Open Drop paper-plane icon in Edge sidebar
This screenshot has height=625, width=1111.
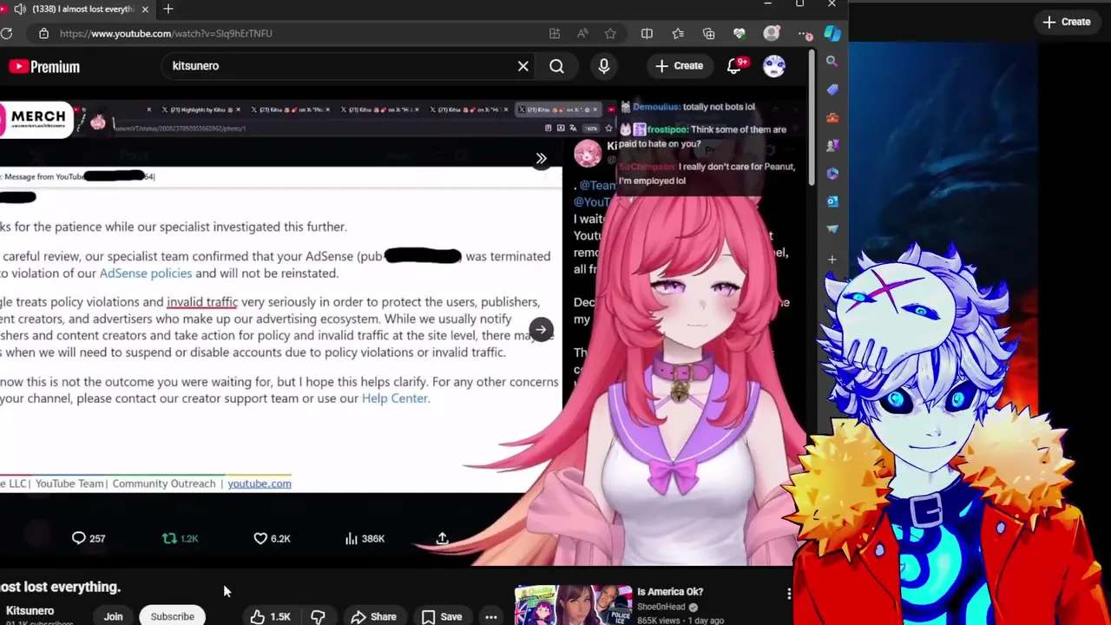pyautogui.click(x=832, y=229)
